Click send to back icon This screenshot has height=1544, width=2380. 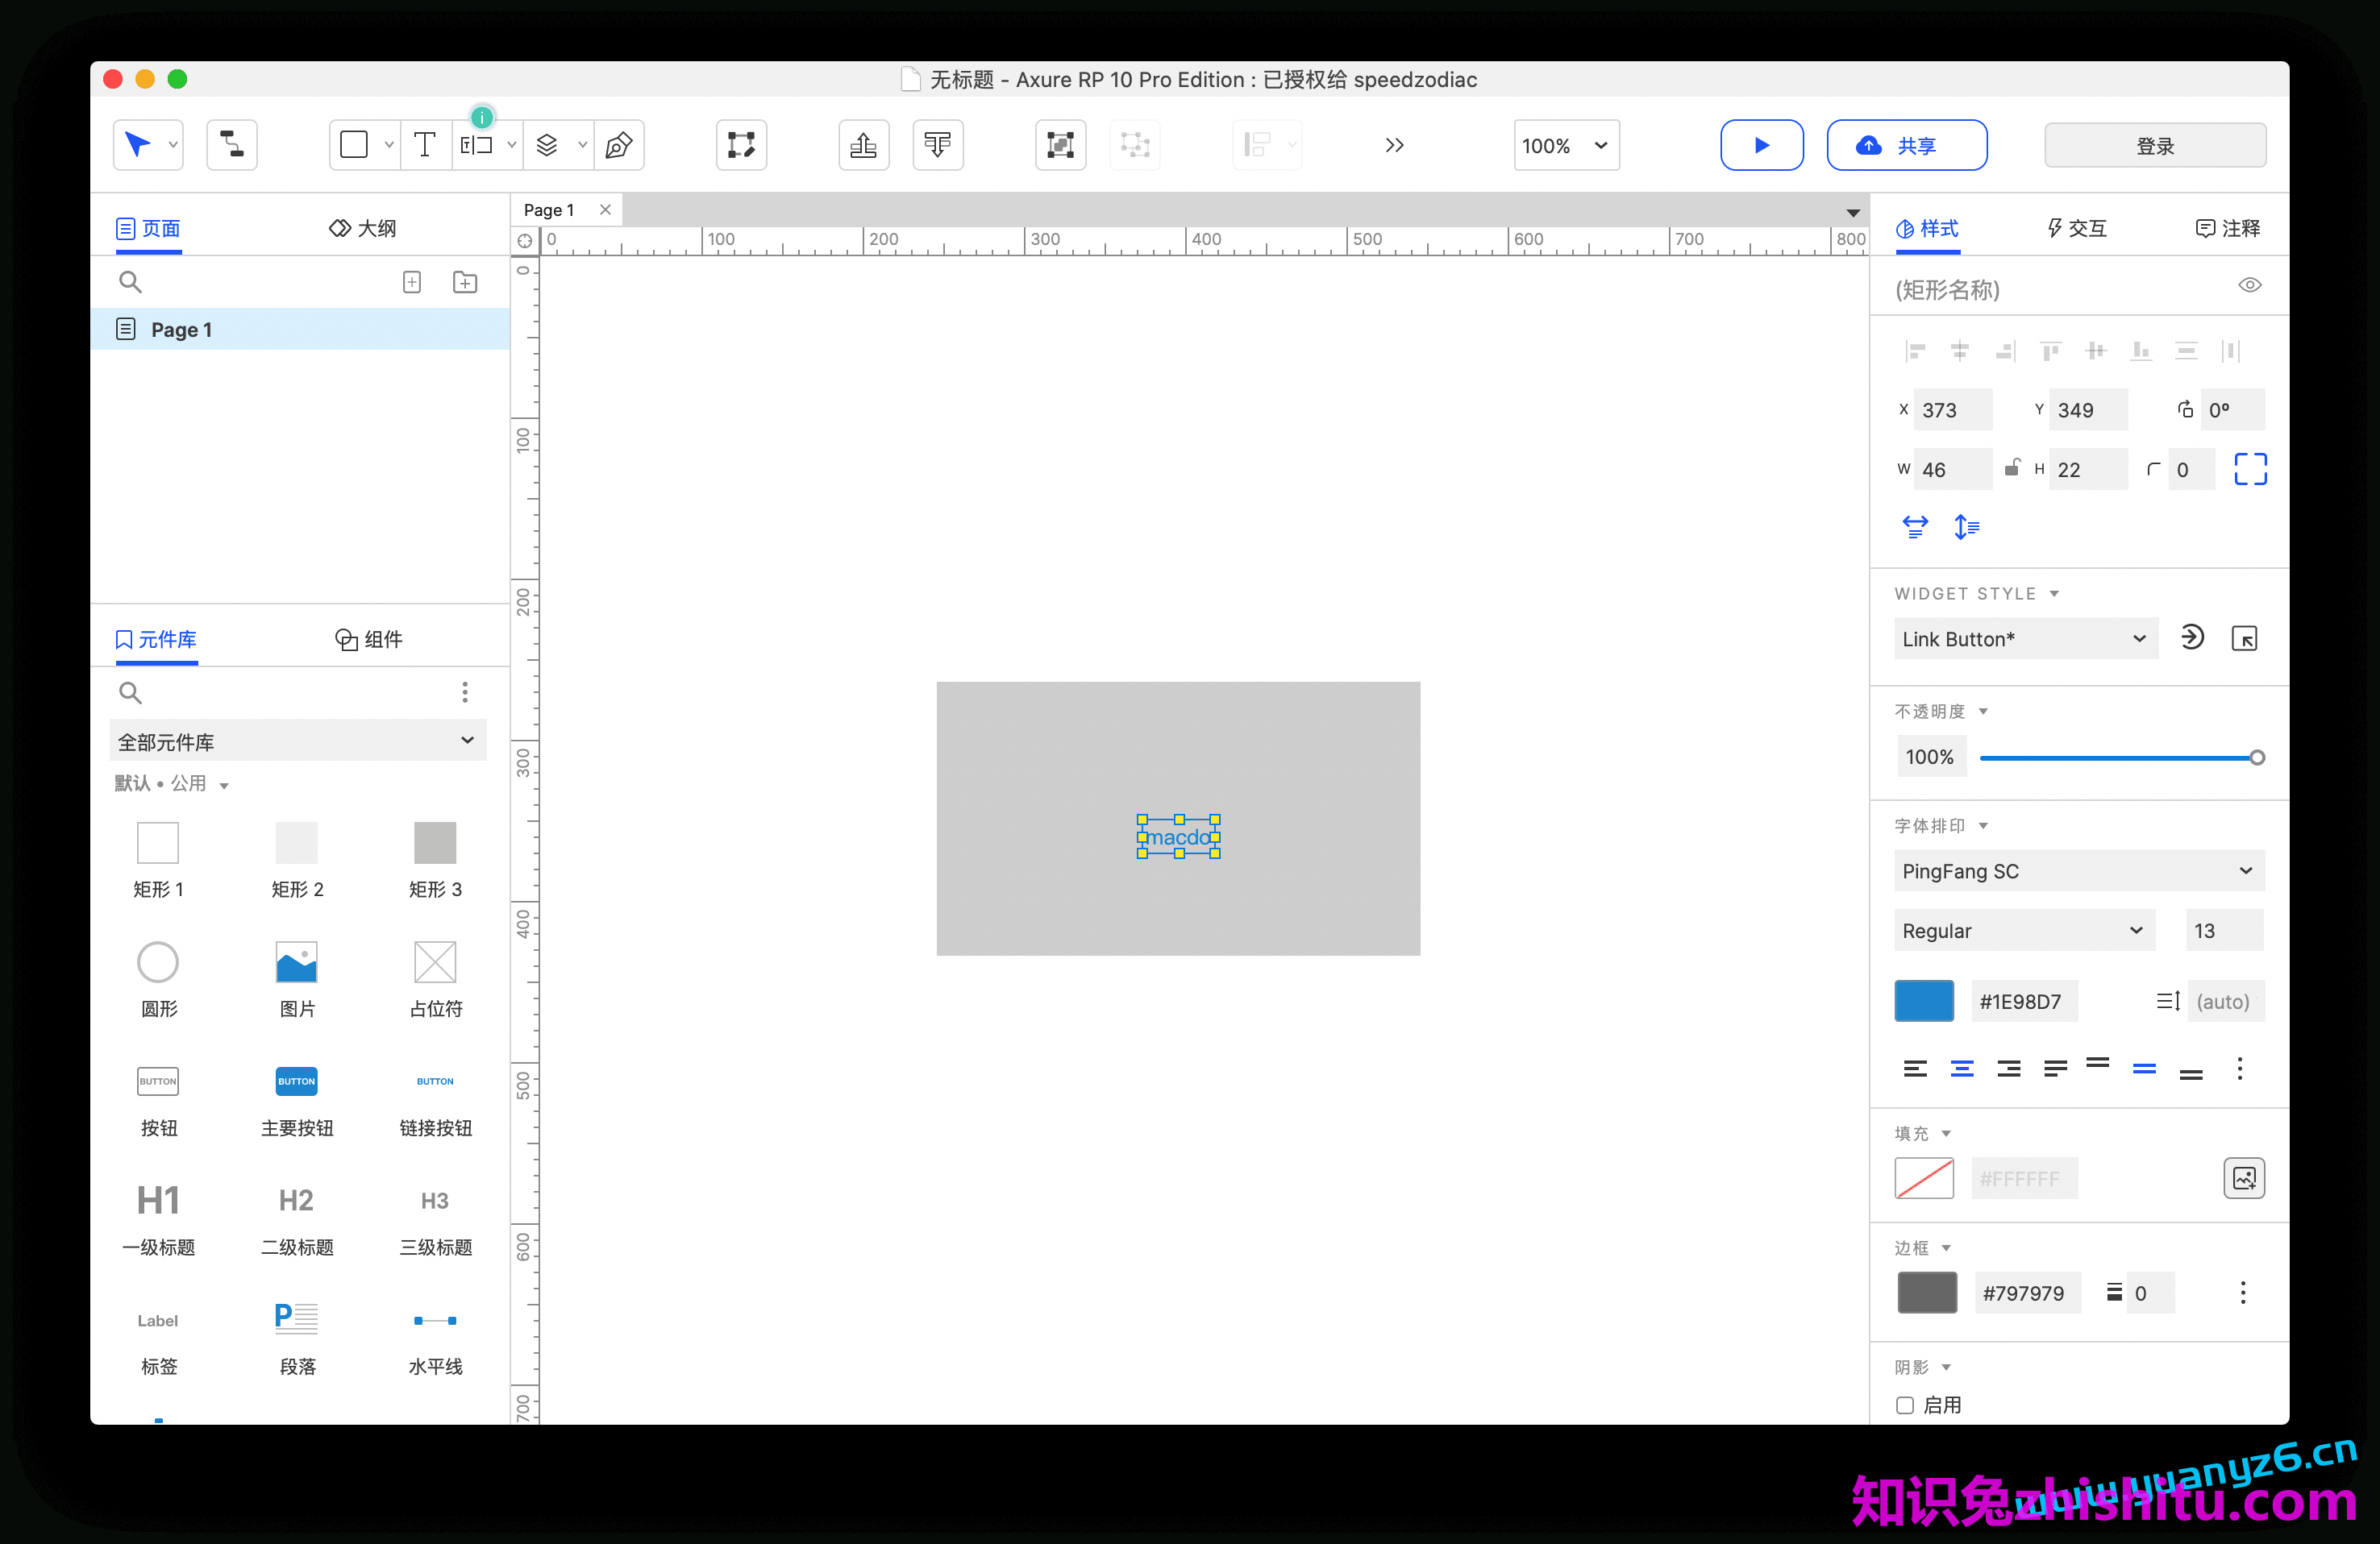(x=937, y=146)
